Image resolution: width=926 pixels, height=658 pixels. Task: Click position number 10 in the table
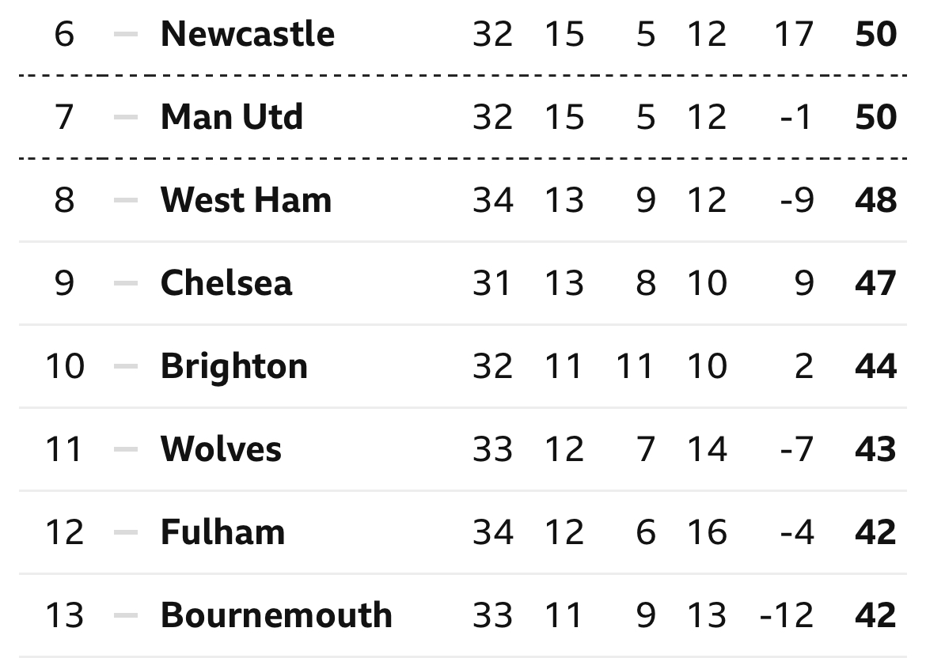[x=65, y=366]
